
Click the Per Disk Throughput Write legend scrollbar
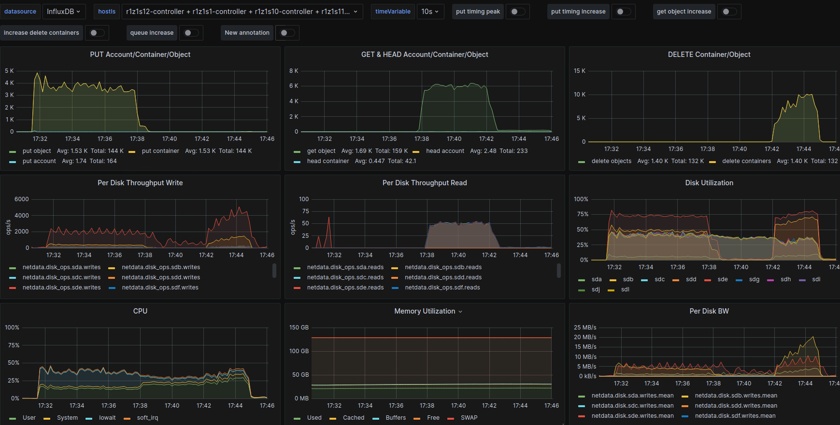tap(274, 271)
